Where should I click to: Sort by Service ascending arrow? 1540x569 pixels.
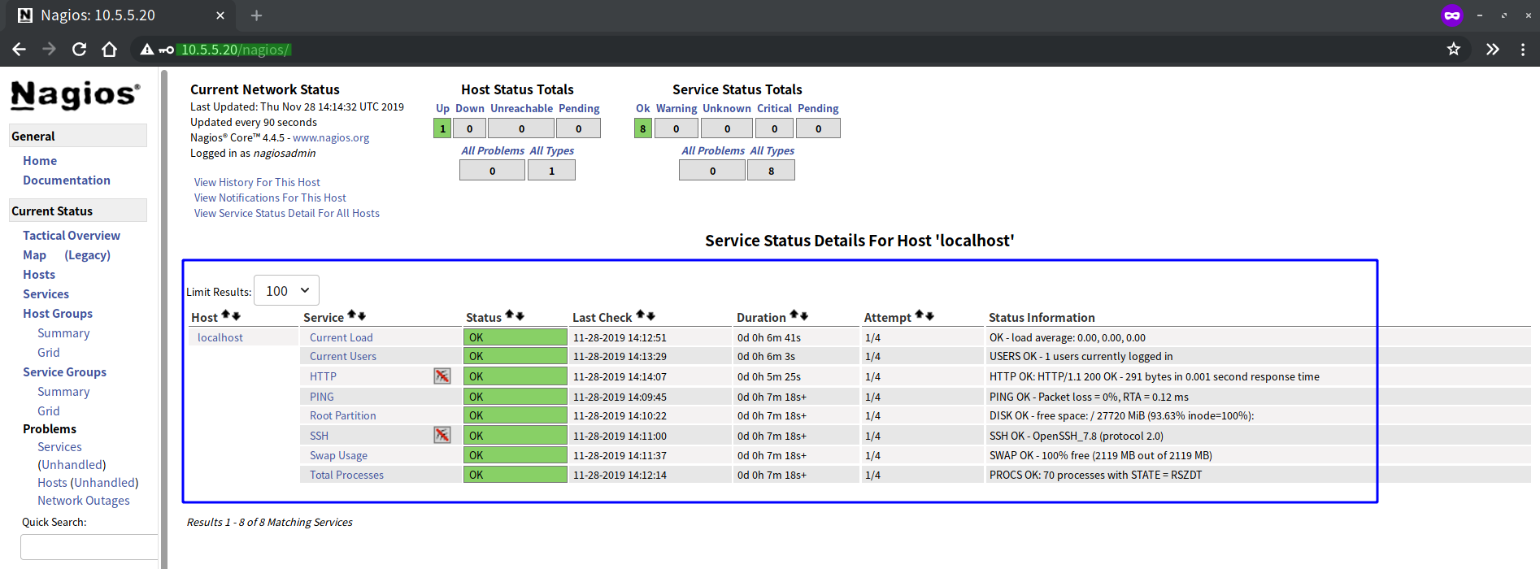click(x=352, y=315)
